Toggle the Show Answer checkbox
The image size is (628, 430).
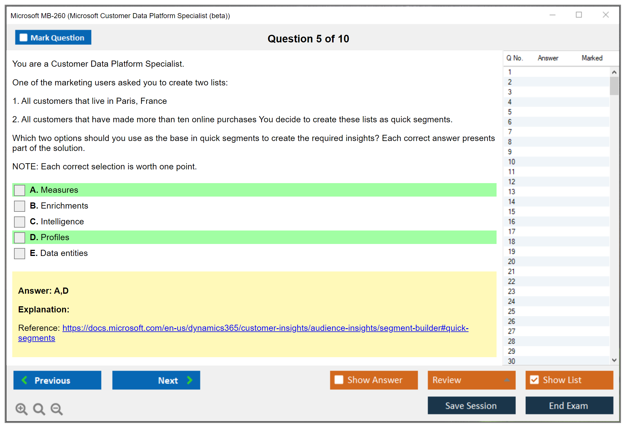coord(339,380)
